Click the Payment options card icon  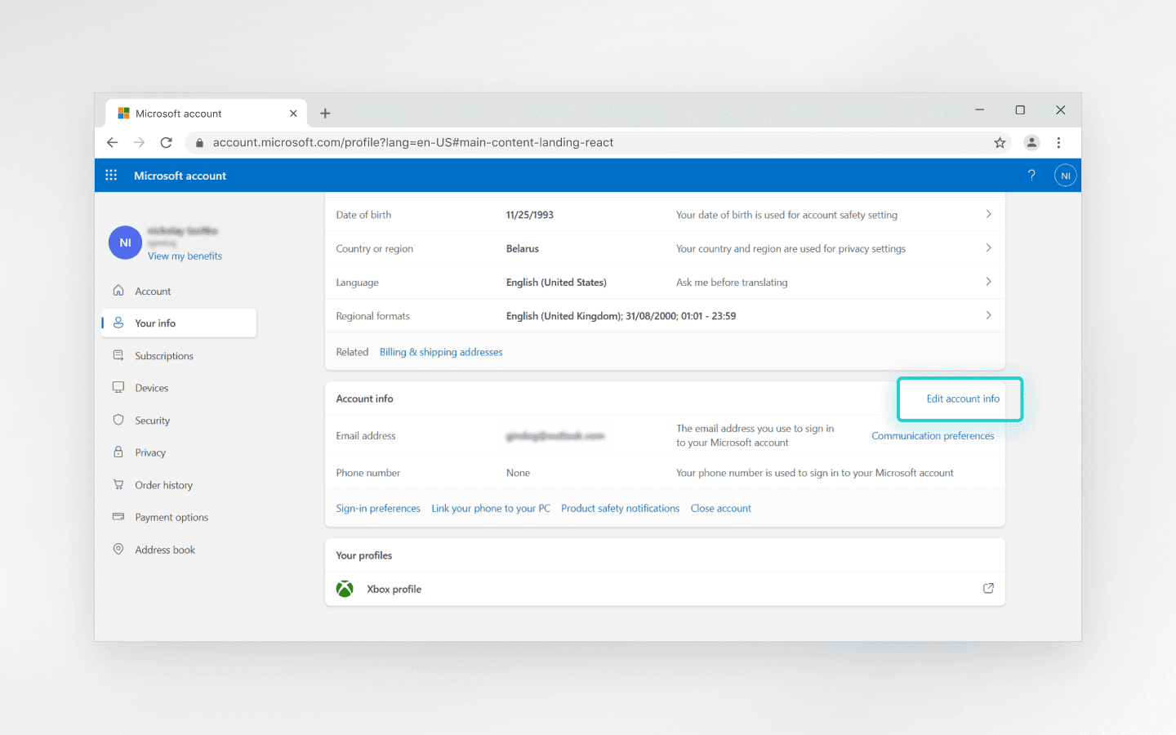coord(119,517)
